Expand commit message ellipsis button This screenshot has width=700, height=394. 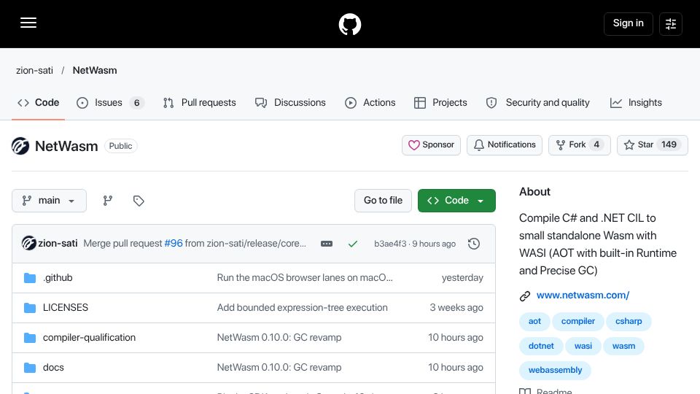click(327, 244)
